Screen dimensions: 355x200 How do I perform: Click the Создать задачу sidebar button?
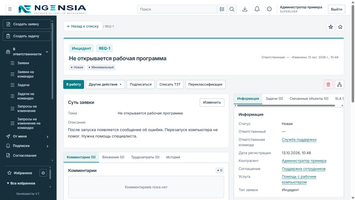pos(27,36)
